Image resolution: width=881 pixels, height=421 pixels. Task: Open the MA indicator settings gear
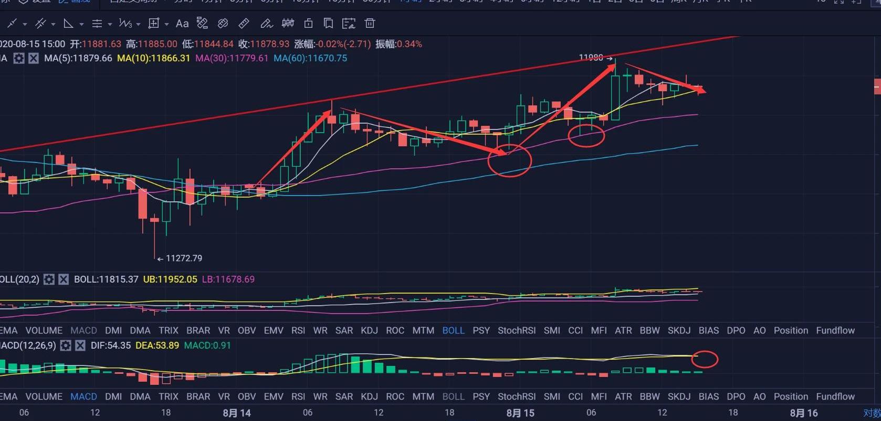pyautogui.click(x=19, y=58)
